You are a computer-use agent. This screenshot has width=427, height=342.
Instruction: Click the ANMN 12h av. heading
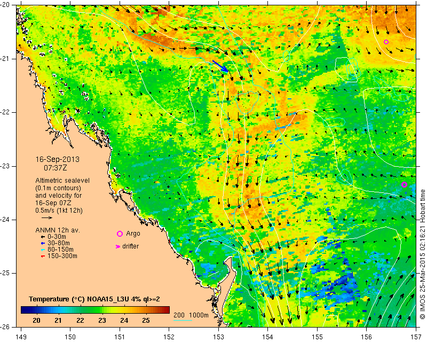(x=58, y=230)
